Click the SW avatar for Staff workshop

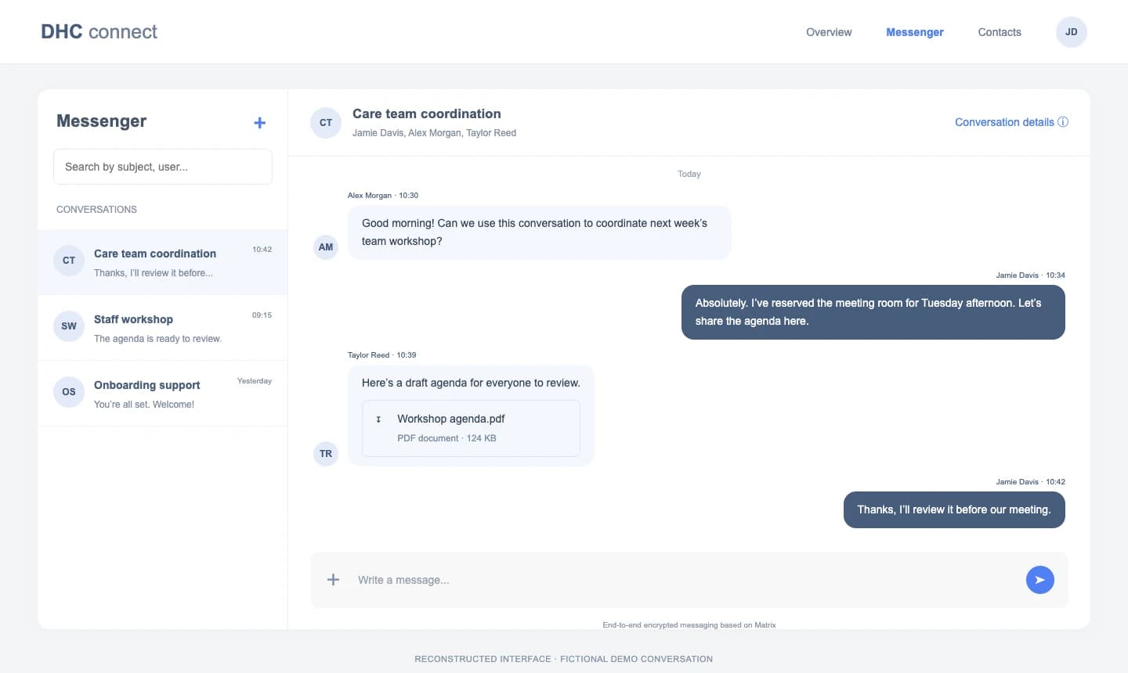click(x=69, y=326)
